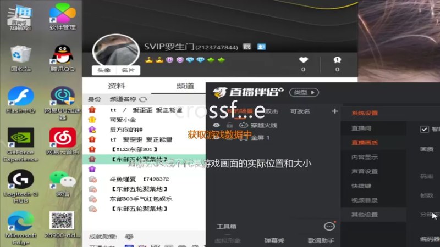Select the 可改名 scene tab
This screenshot has width=440, height=247.
pos(300,111)
